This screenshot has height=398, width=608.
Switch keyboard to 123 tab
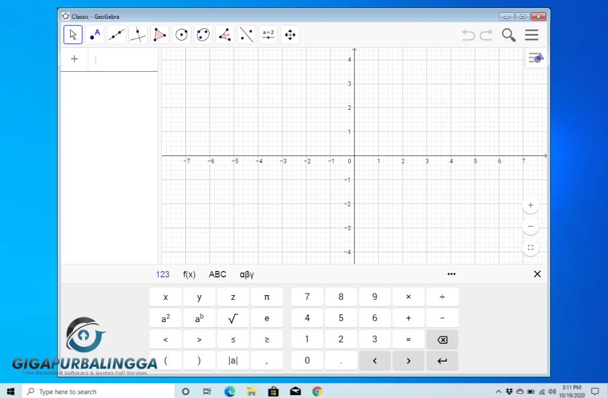pos(162,274)
